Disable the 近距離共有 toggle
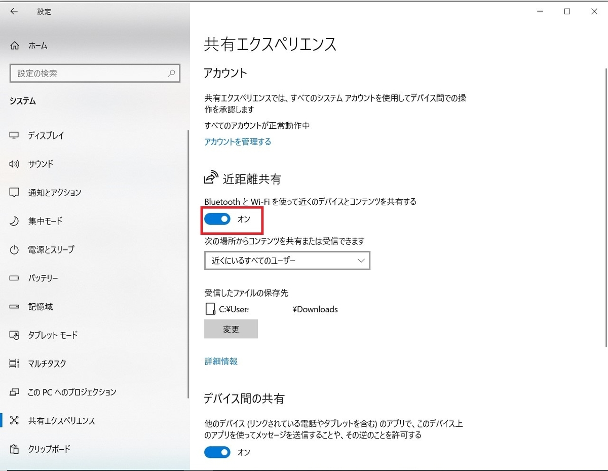Viewport: 608px width, 471px height. tap(217, 219)
